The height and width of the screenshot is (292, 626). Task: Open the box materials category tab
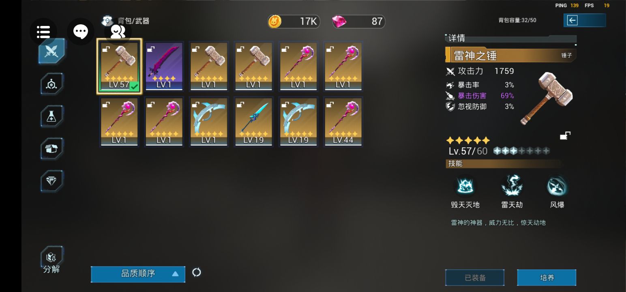[x=51, y=149]
